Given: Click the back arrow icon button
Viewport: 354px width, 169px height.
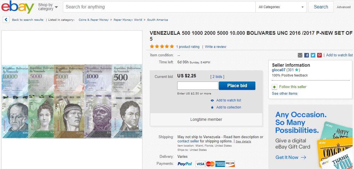Looking at the screenshot, I should coord(6,20).
